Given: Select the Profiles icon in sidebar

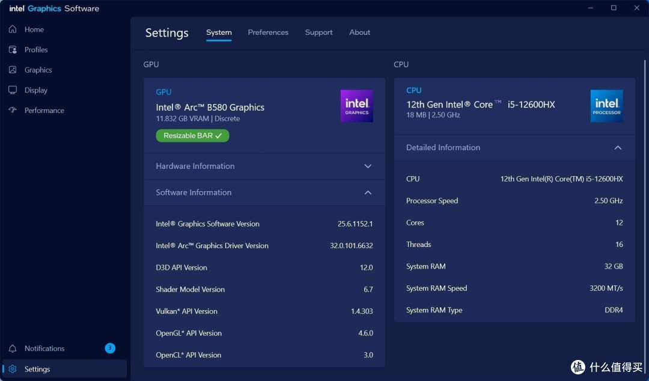Looking at the screenshot, I should 13,49.
